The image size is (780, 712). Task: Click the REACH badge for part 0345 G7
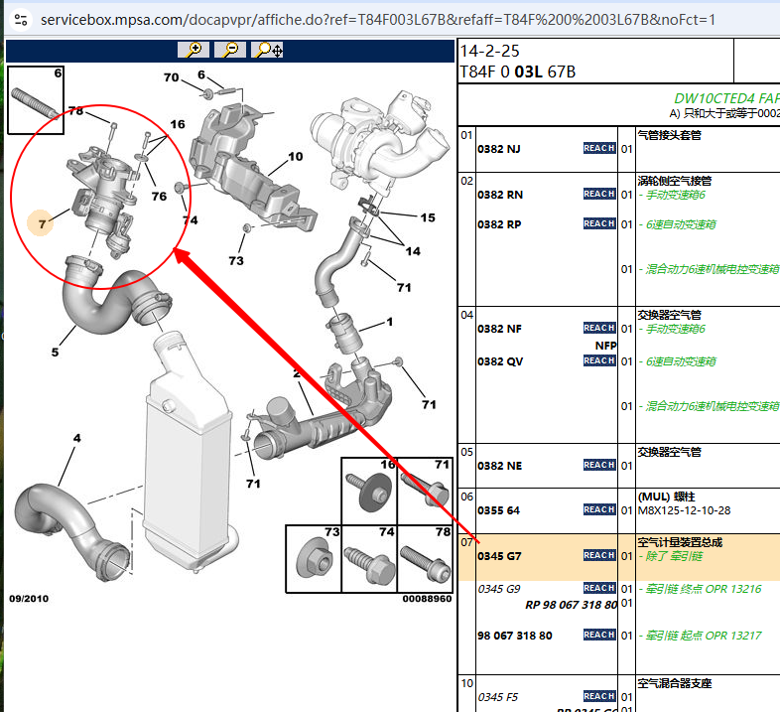tap(598, 555)
